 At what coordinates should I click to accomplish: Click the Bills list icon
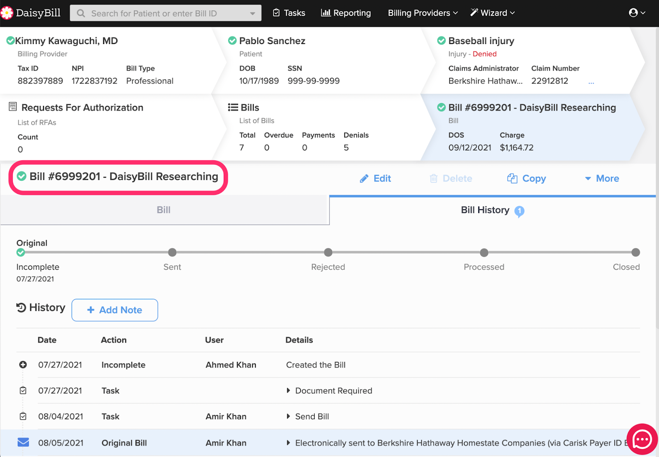click(233, 107)
